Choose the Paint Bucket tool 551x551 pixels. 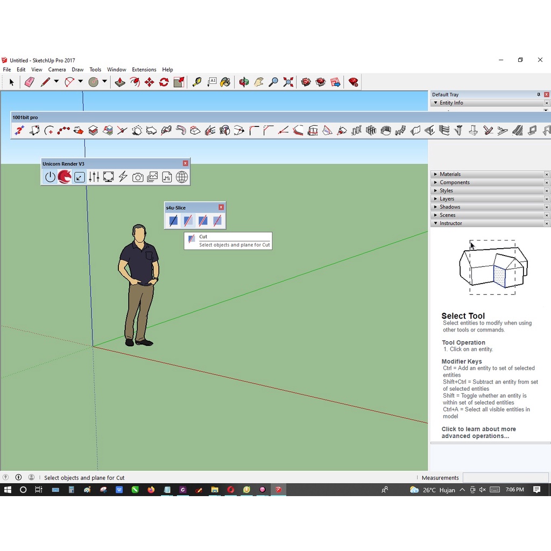pyautogui.click(x=225, y=82)
